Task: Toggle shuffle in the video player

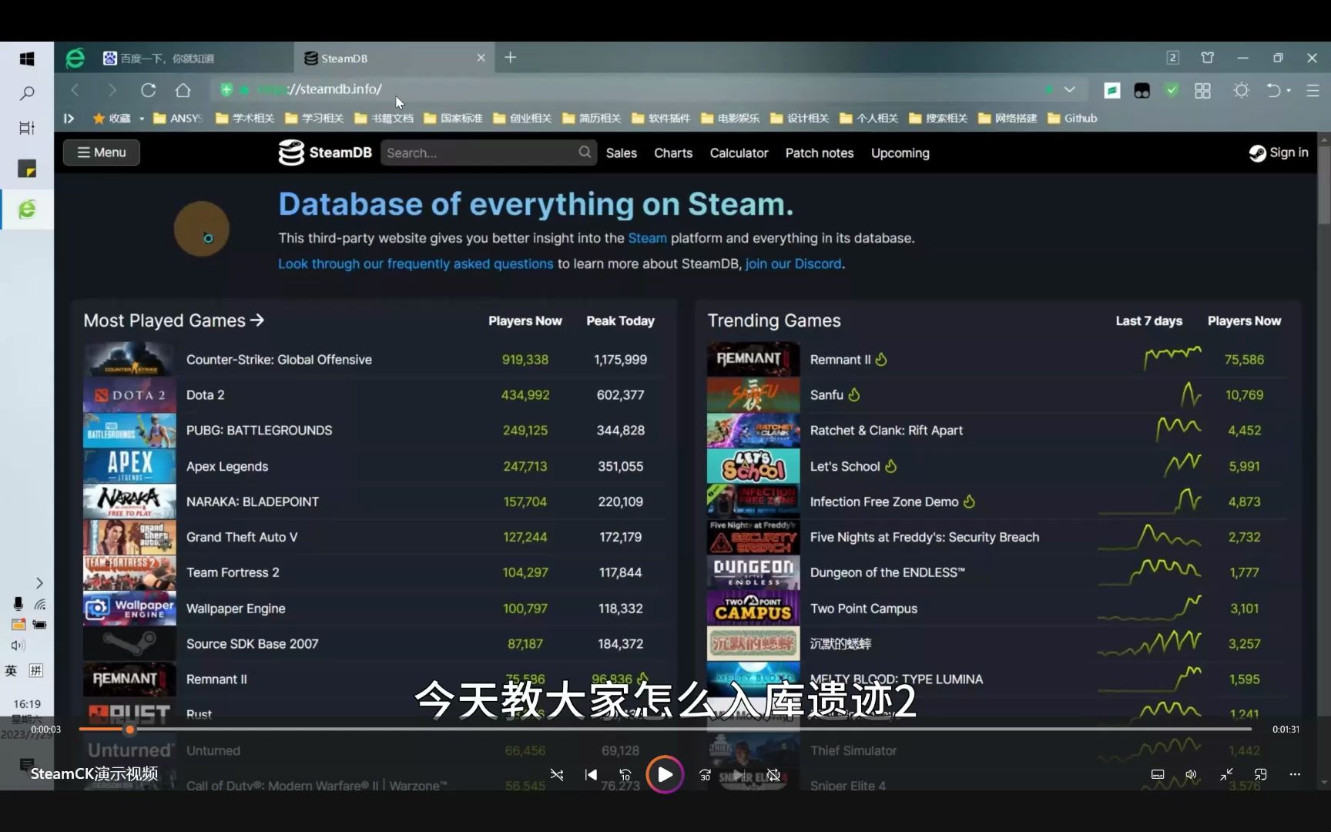Action: coord(557,775)
